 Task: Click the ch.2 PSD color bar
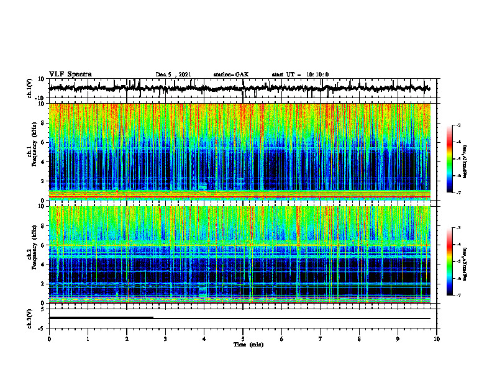(x=449, y=261)
